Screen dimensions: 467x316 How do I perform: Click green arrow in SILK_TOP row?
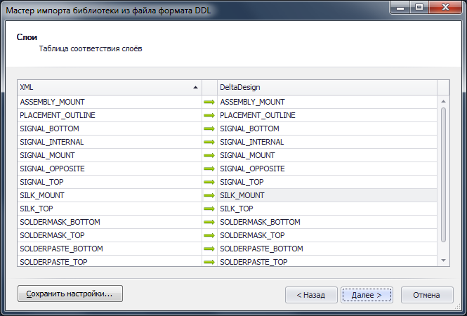[x=209, y=209]
